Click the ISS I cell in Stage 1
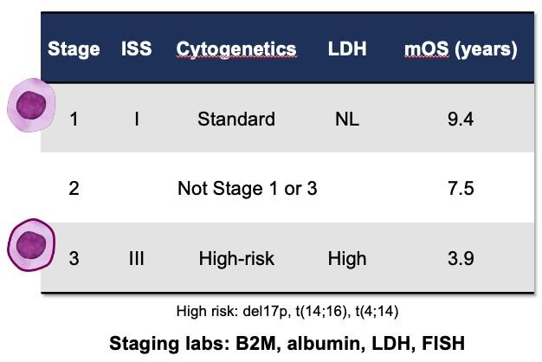542x362 pixels. tap(136, 119)
